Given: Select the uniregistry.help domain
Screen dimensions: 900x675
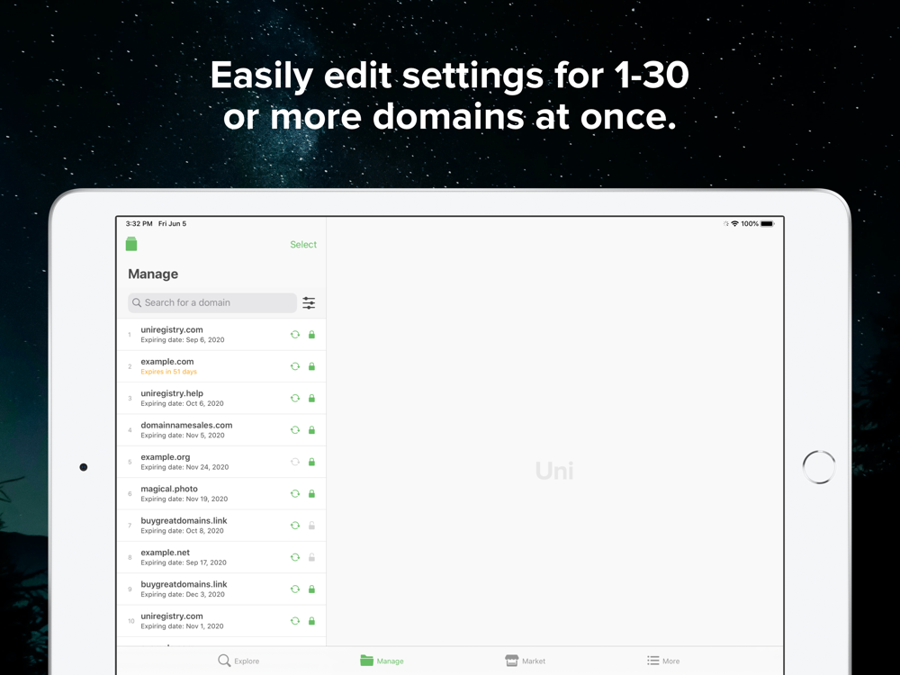Looking at the screenshot, I should 221,399.
